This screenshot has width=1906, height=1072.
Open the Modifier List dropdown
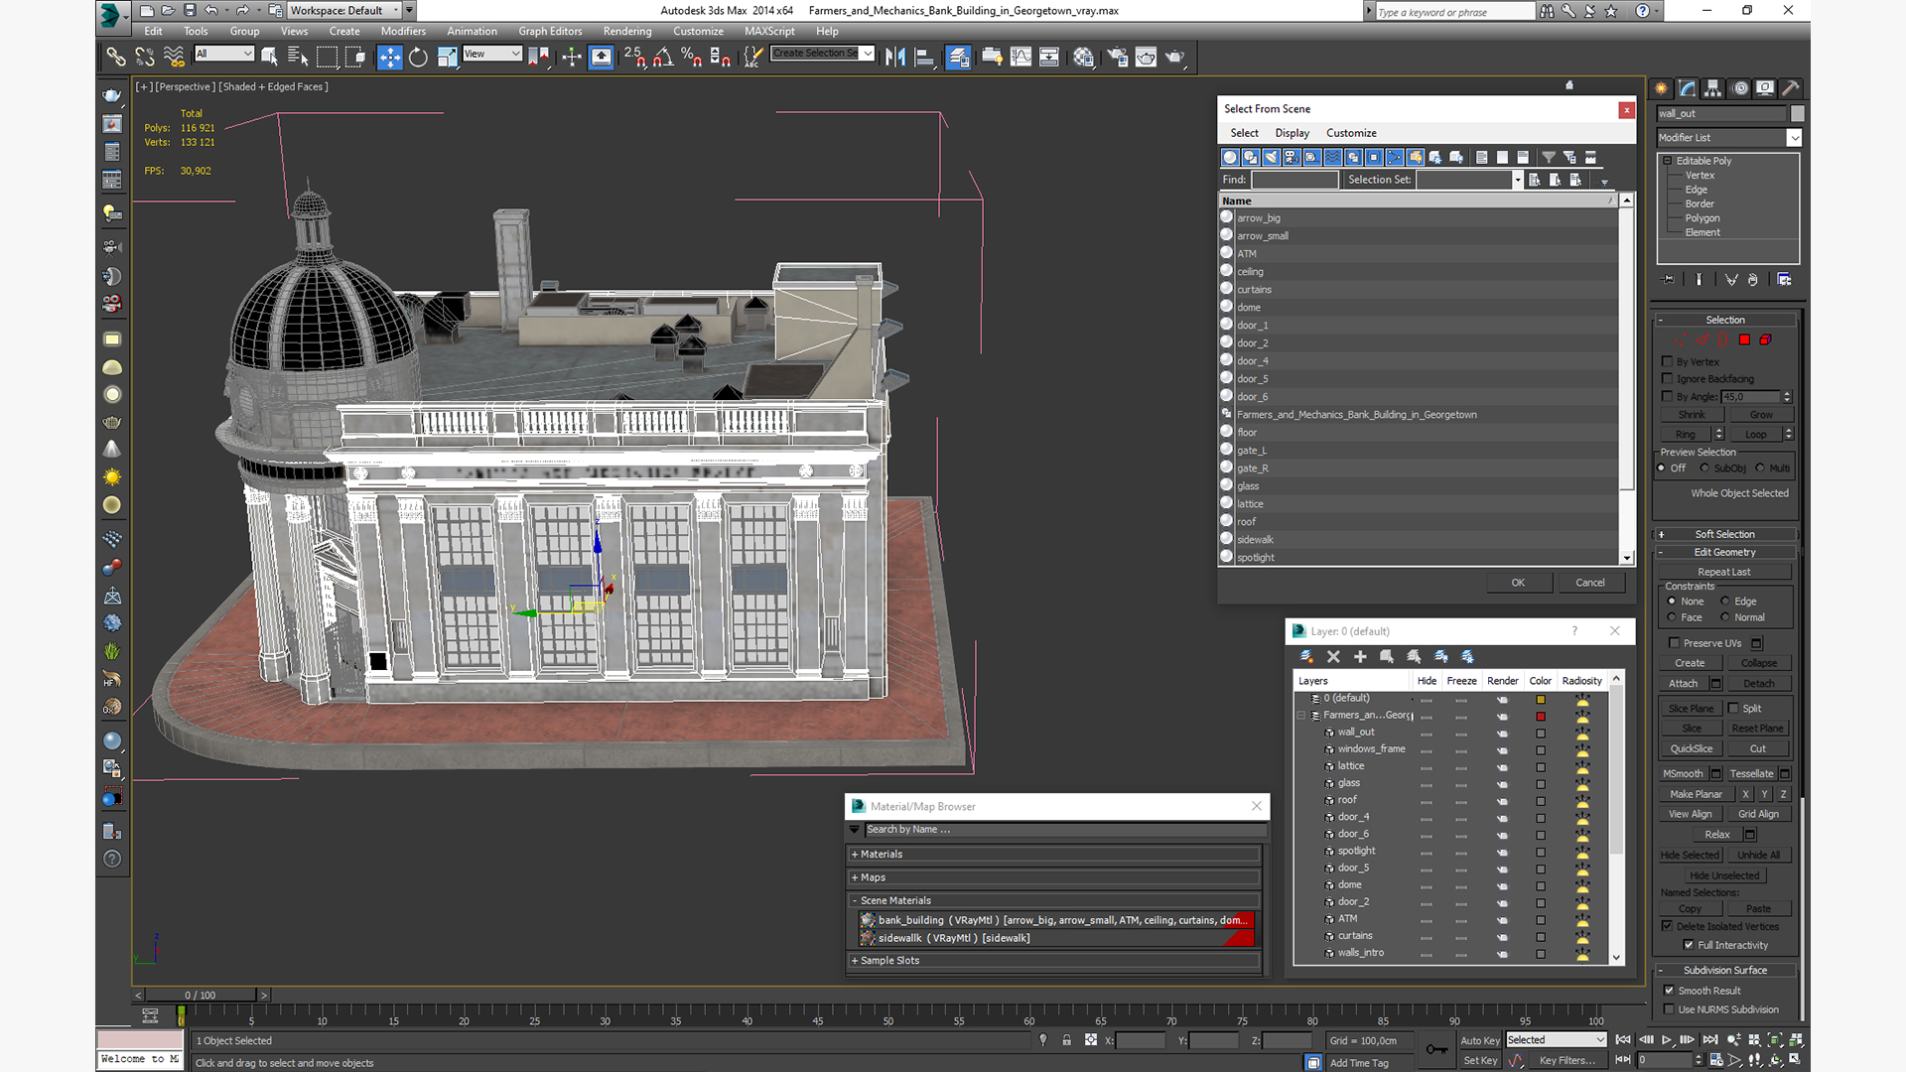[x=1794, y=138]
